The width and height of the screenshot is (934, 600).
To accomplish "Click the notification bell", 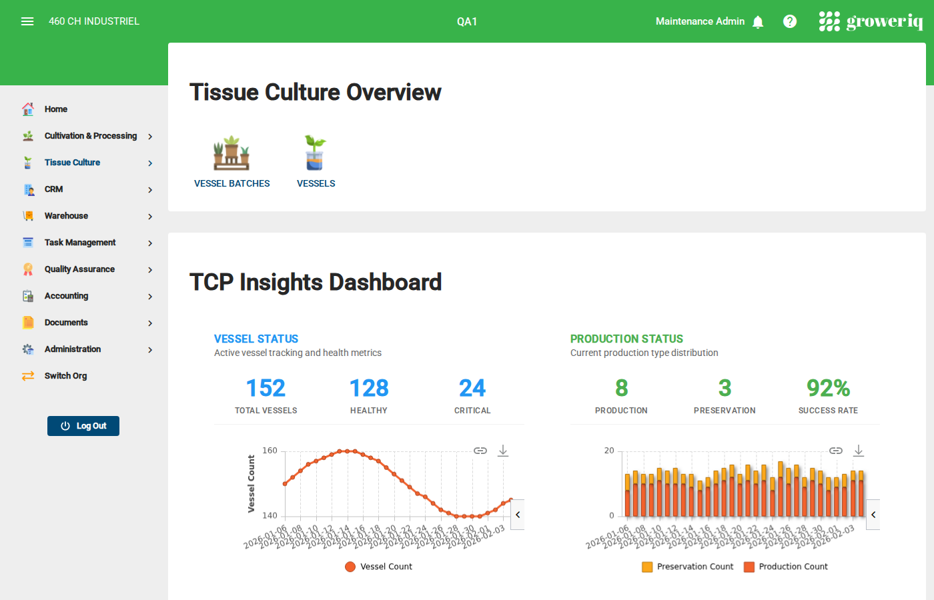I will click(758, 21).
